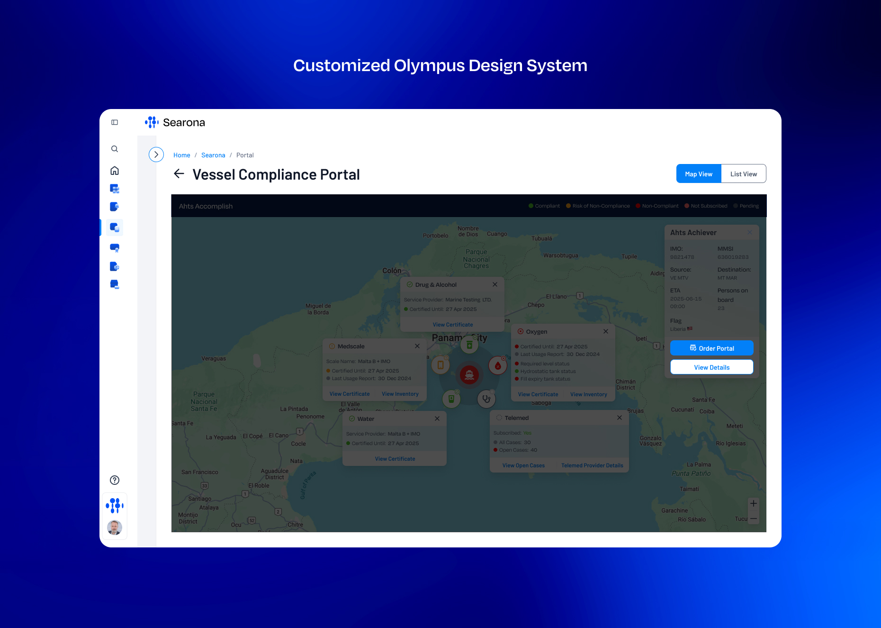View Inventory in Medscale card

(x=400, y=394)
